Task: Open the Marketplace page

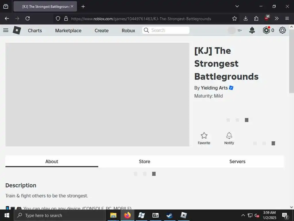Action: (68, 31)
